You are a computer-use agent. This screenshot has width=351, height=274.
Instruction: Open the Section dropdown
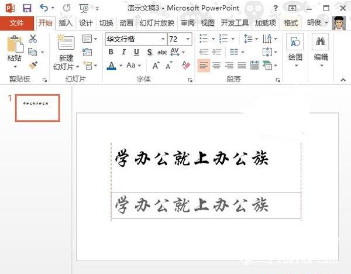(90, 66)
